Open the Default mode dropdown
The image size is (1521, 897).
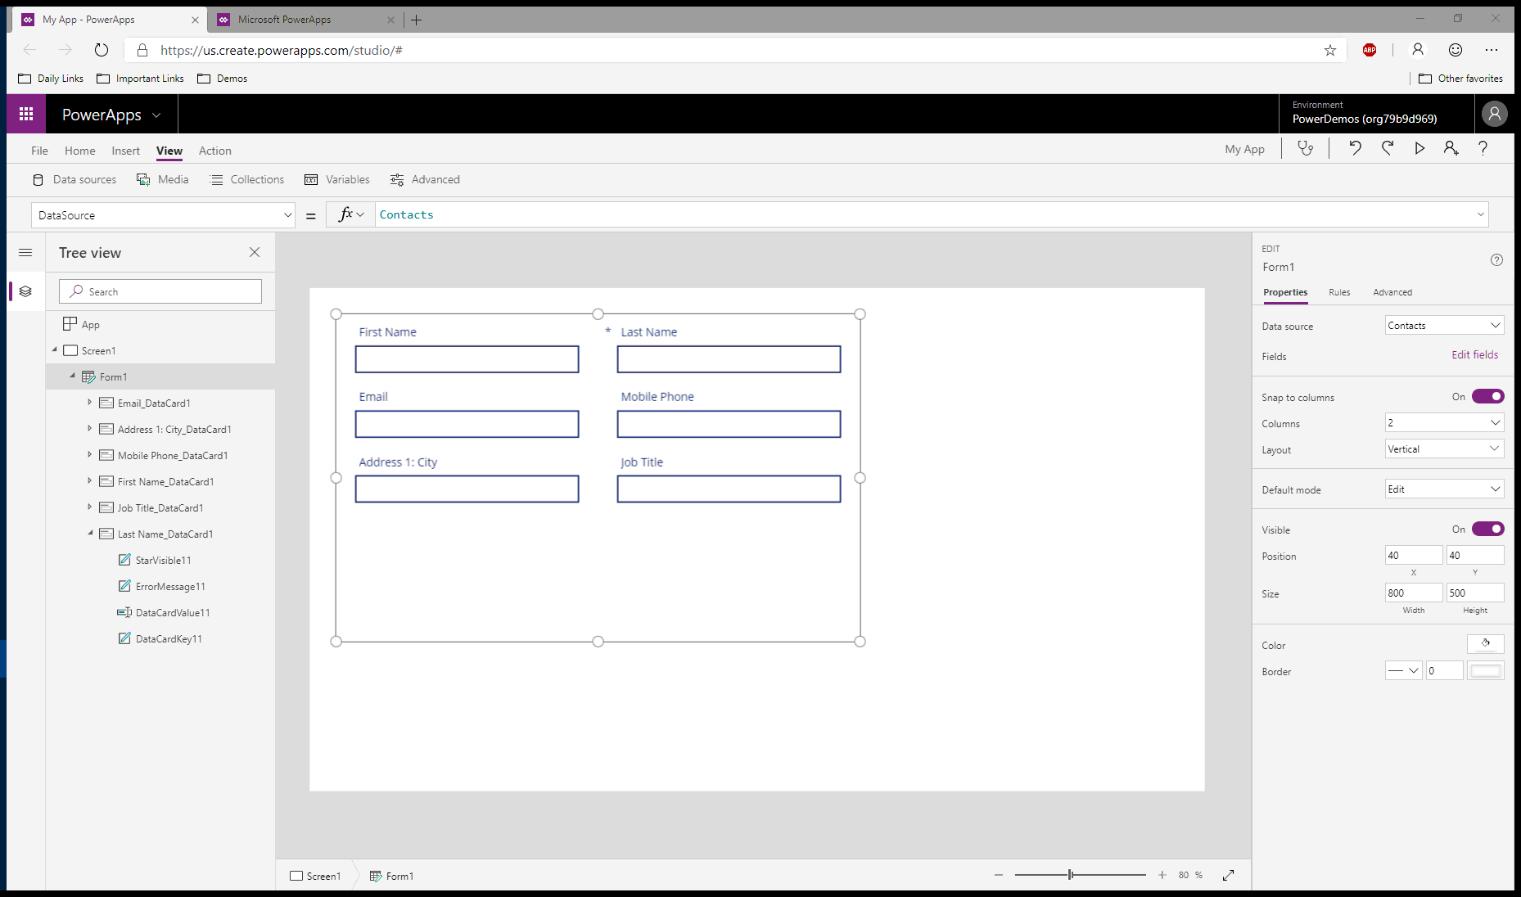tap(1443, 489)
